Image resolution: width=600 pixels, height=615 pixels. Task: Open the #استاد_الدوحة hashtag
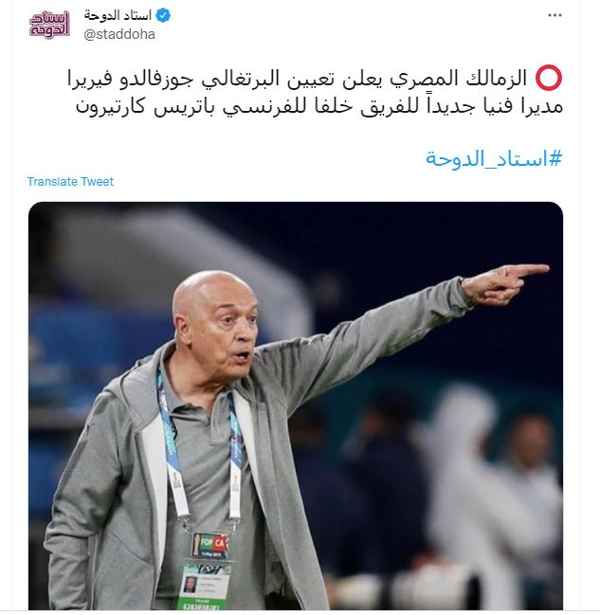click(494, 158)
